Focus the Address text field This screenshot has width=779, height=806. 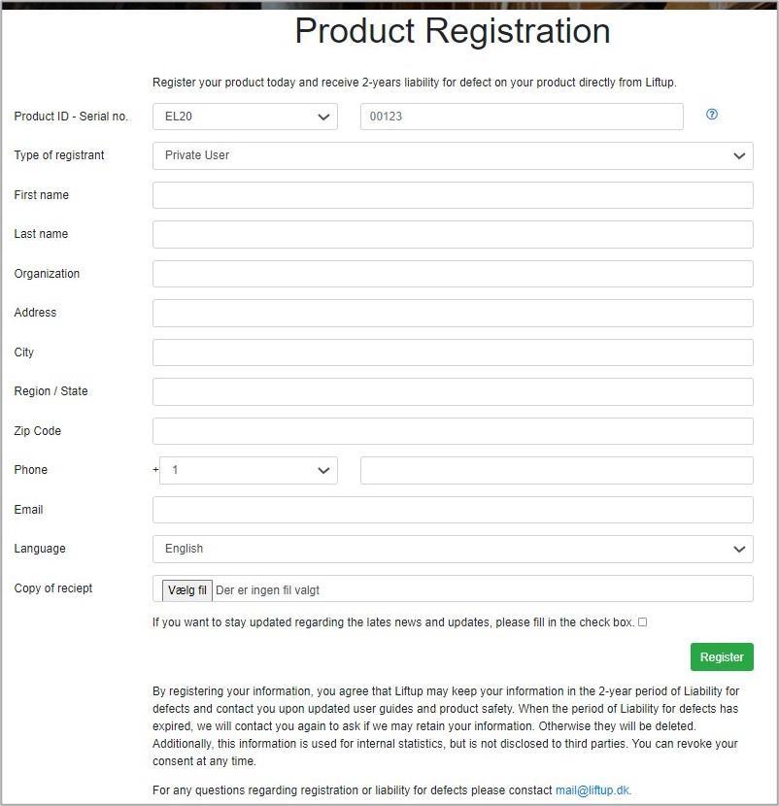click(453, 313)
